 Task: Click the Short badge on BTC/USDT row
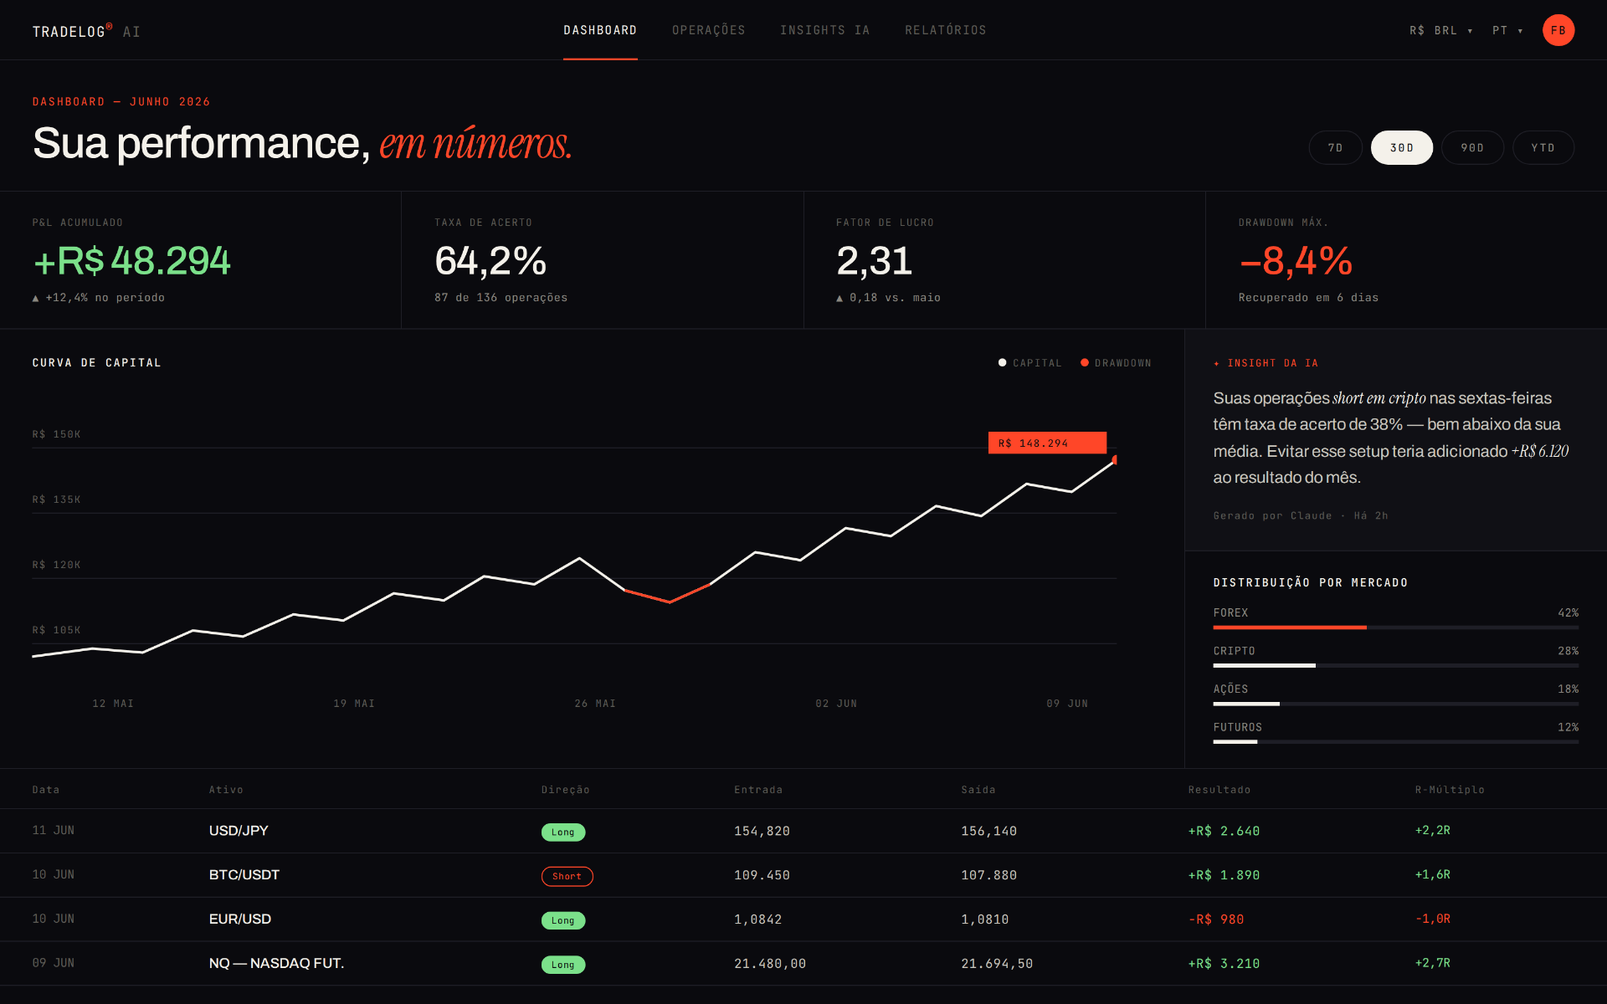tap(567, 876)
